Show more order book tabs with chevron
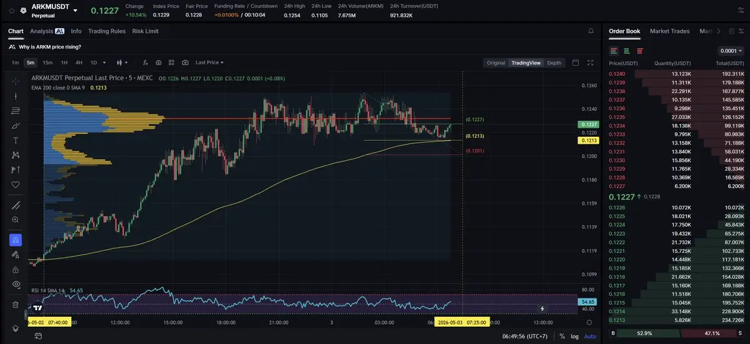 click(718, 31)
